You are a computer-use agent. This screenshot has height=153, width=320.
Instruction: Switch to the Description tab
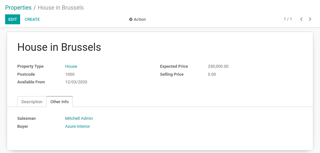(32, 102)
